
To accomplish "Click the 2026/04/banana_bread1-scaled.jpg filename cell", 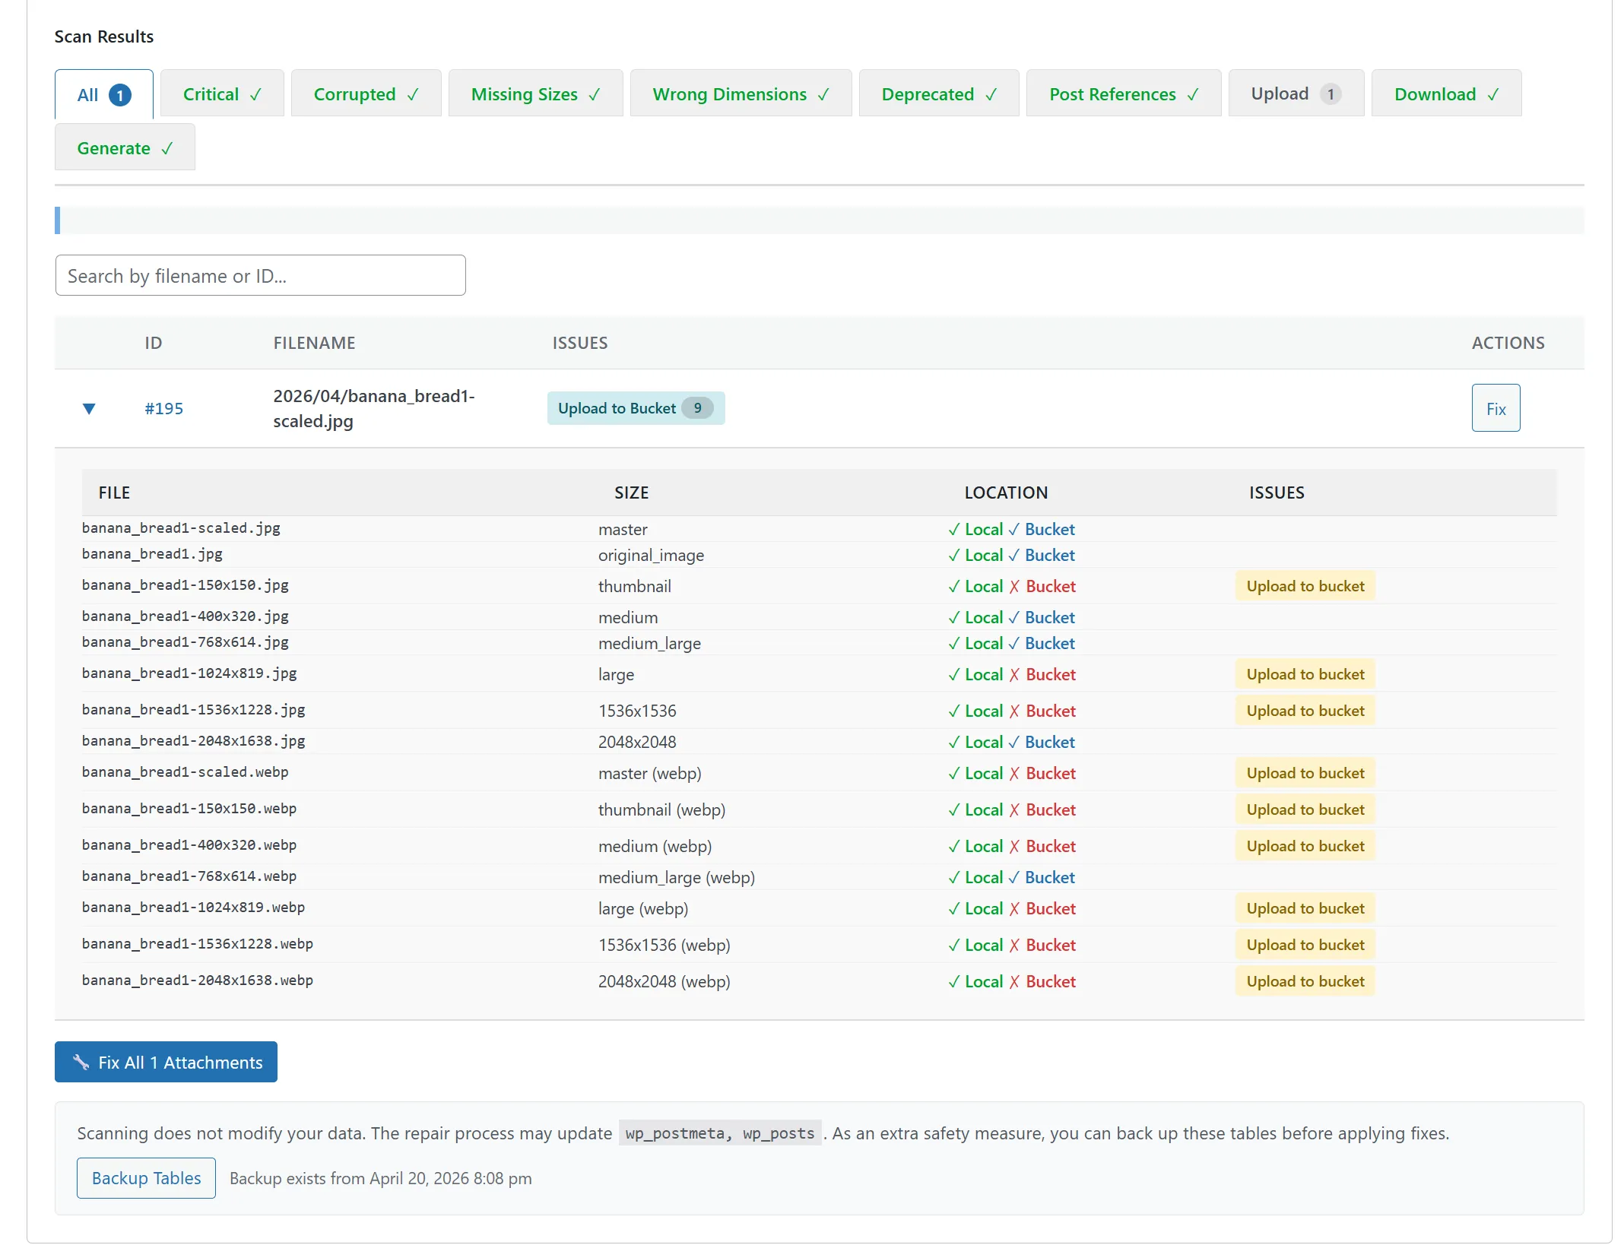I will click(373, 408).
